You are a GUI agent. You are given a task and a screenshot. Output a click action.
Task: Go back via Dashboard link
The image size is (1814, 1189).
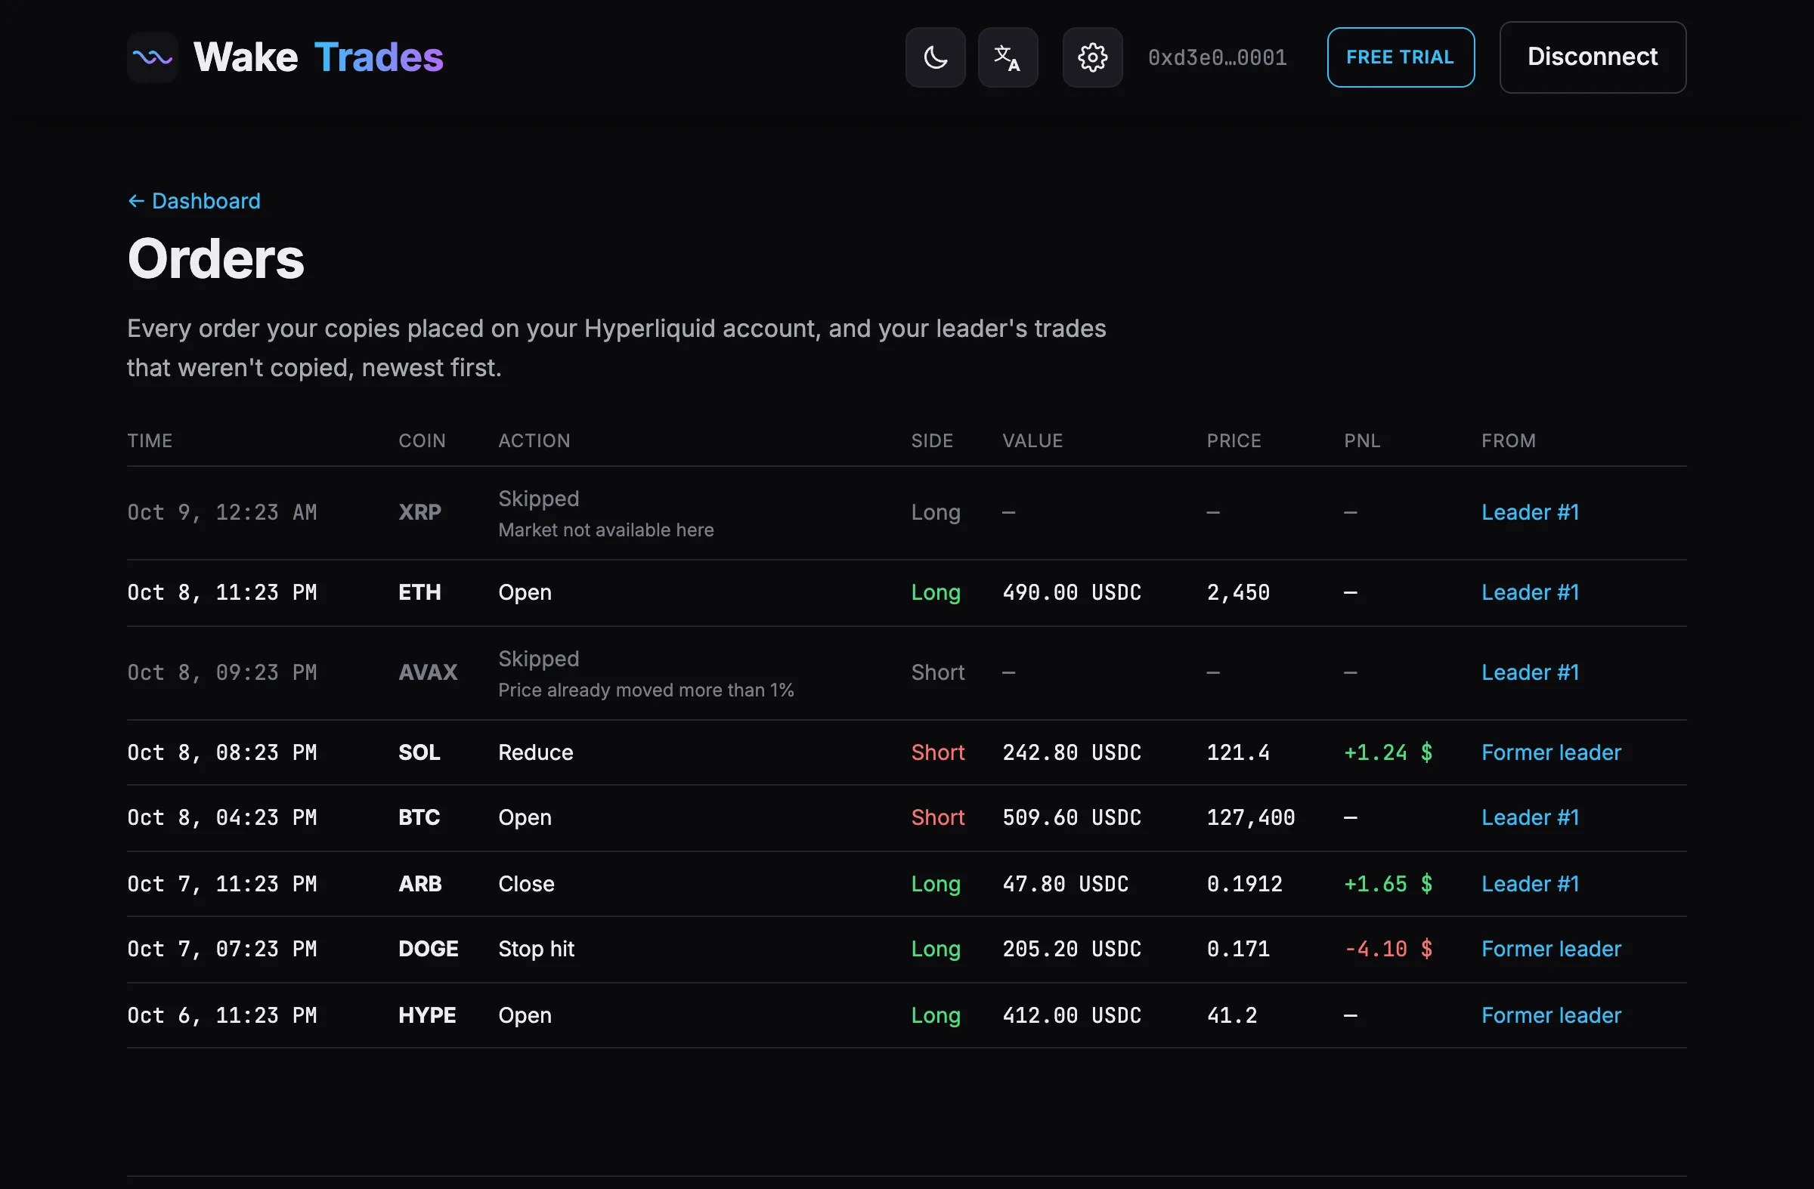pos(193,201)
